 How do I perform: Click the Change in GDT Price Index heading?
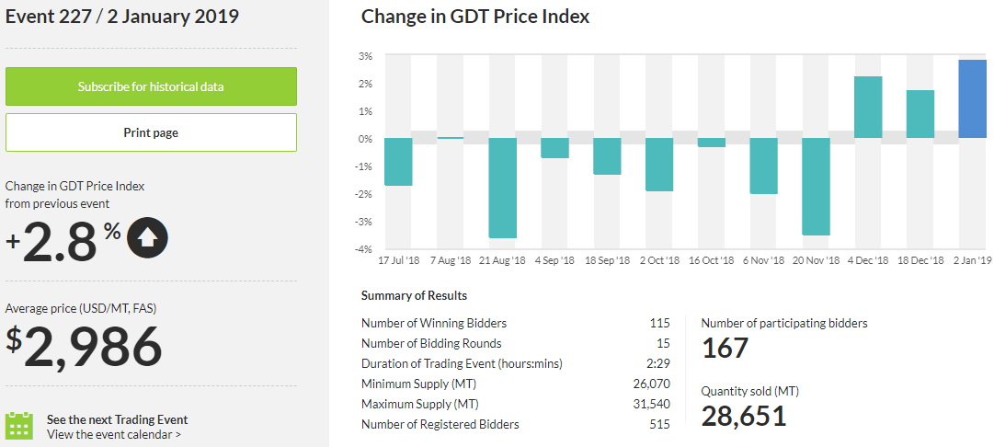[475, 17]
